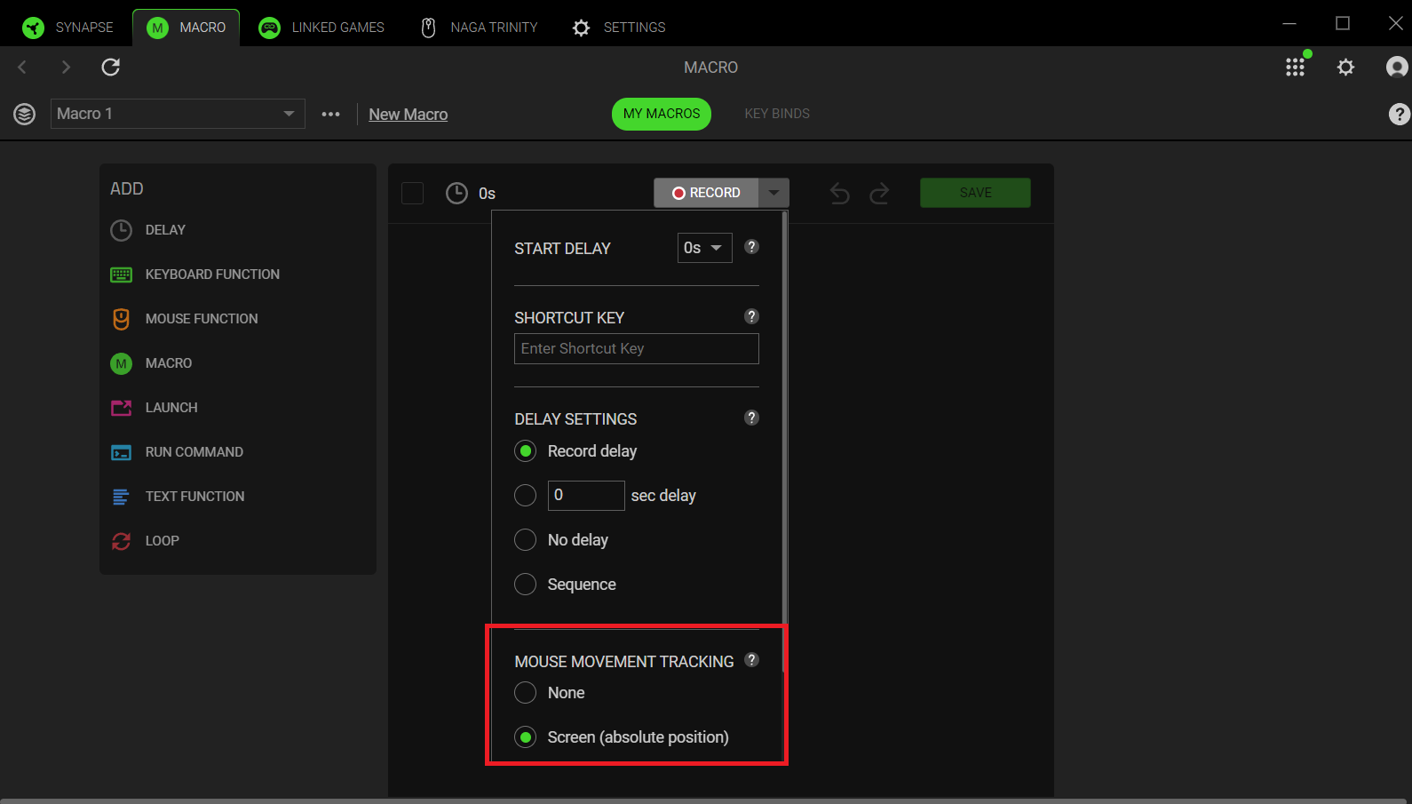Select None for mouse movement tracking
The image size is (1412, 804).
point(526,692)
